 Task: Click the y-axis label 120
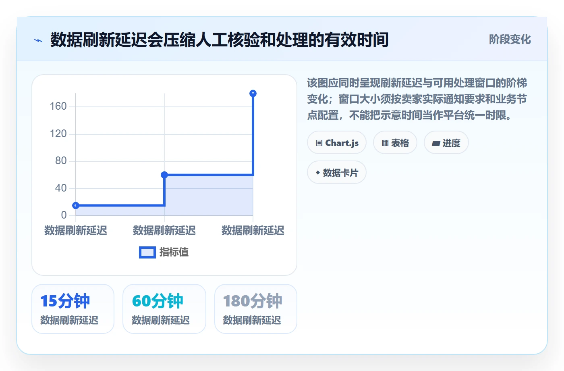58,134
